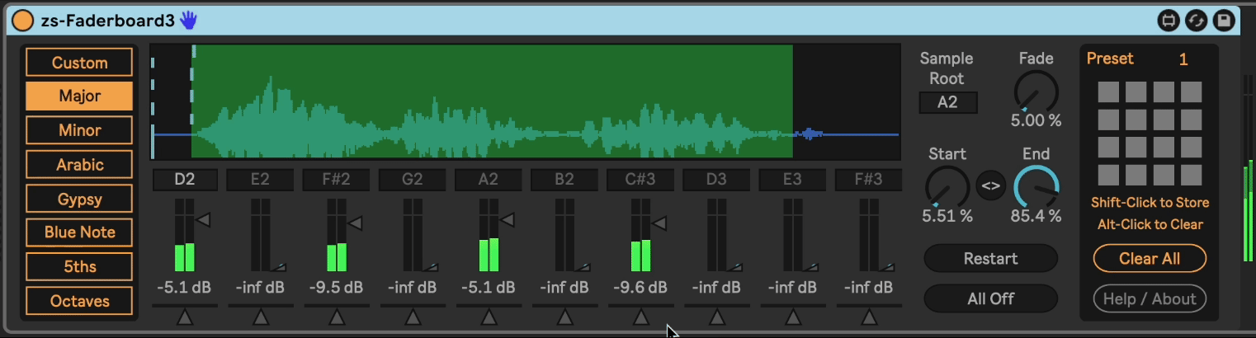Click the D3 note box
This screenshot has height=338, width=1256.
(716, 180)
